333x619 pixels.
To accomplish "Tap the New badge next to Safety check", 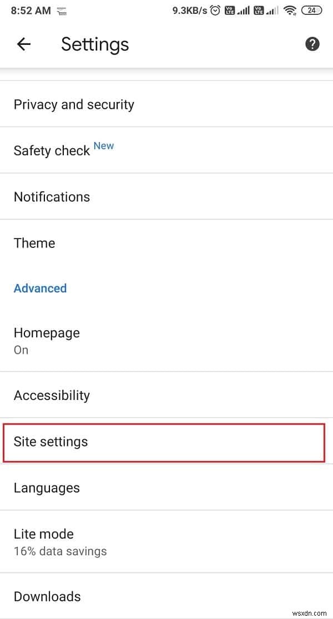I will [x=104, y=145].
